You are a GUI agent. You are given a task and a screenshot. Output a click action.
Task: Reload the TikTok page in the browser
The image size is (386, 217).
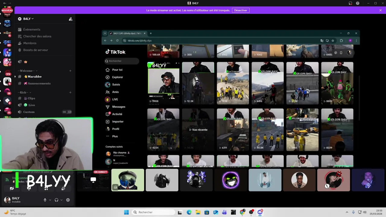click(x=117, y=41)
